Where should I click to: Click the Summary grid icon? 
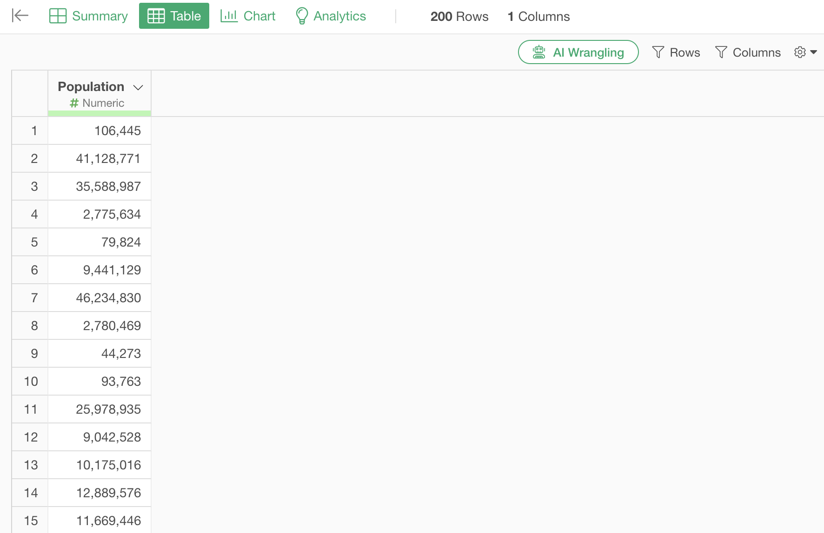[58, 16]
